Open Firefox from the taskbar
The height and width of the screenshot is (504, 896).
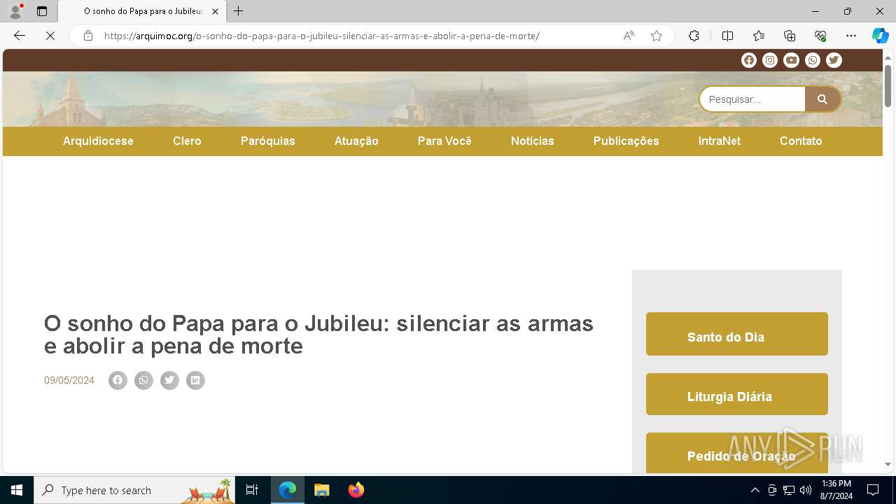coord(356,490)
